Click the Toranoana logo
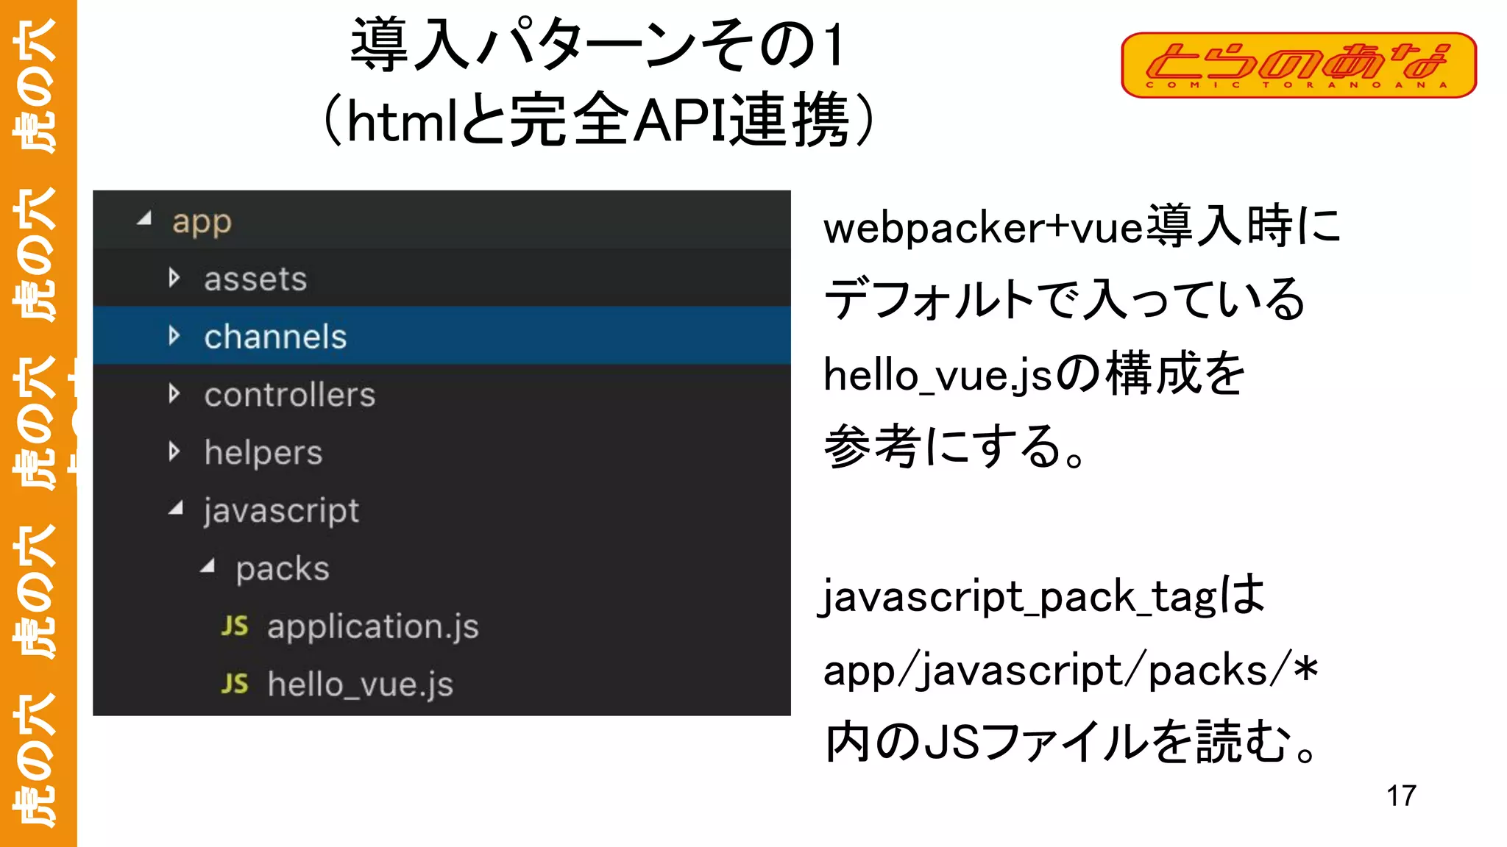 [1299, 65]
